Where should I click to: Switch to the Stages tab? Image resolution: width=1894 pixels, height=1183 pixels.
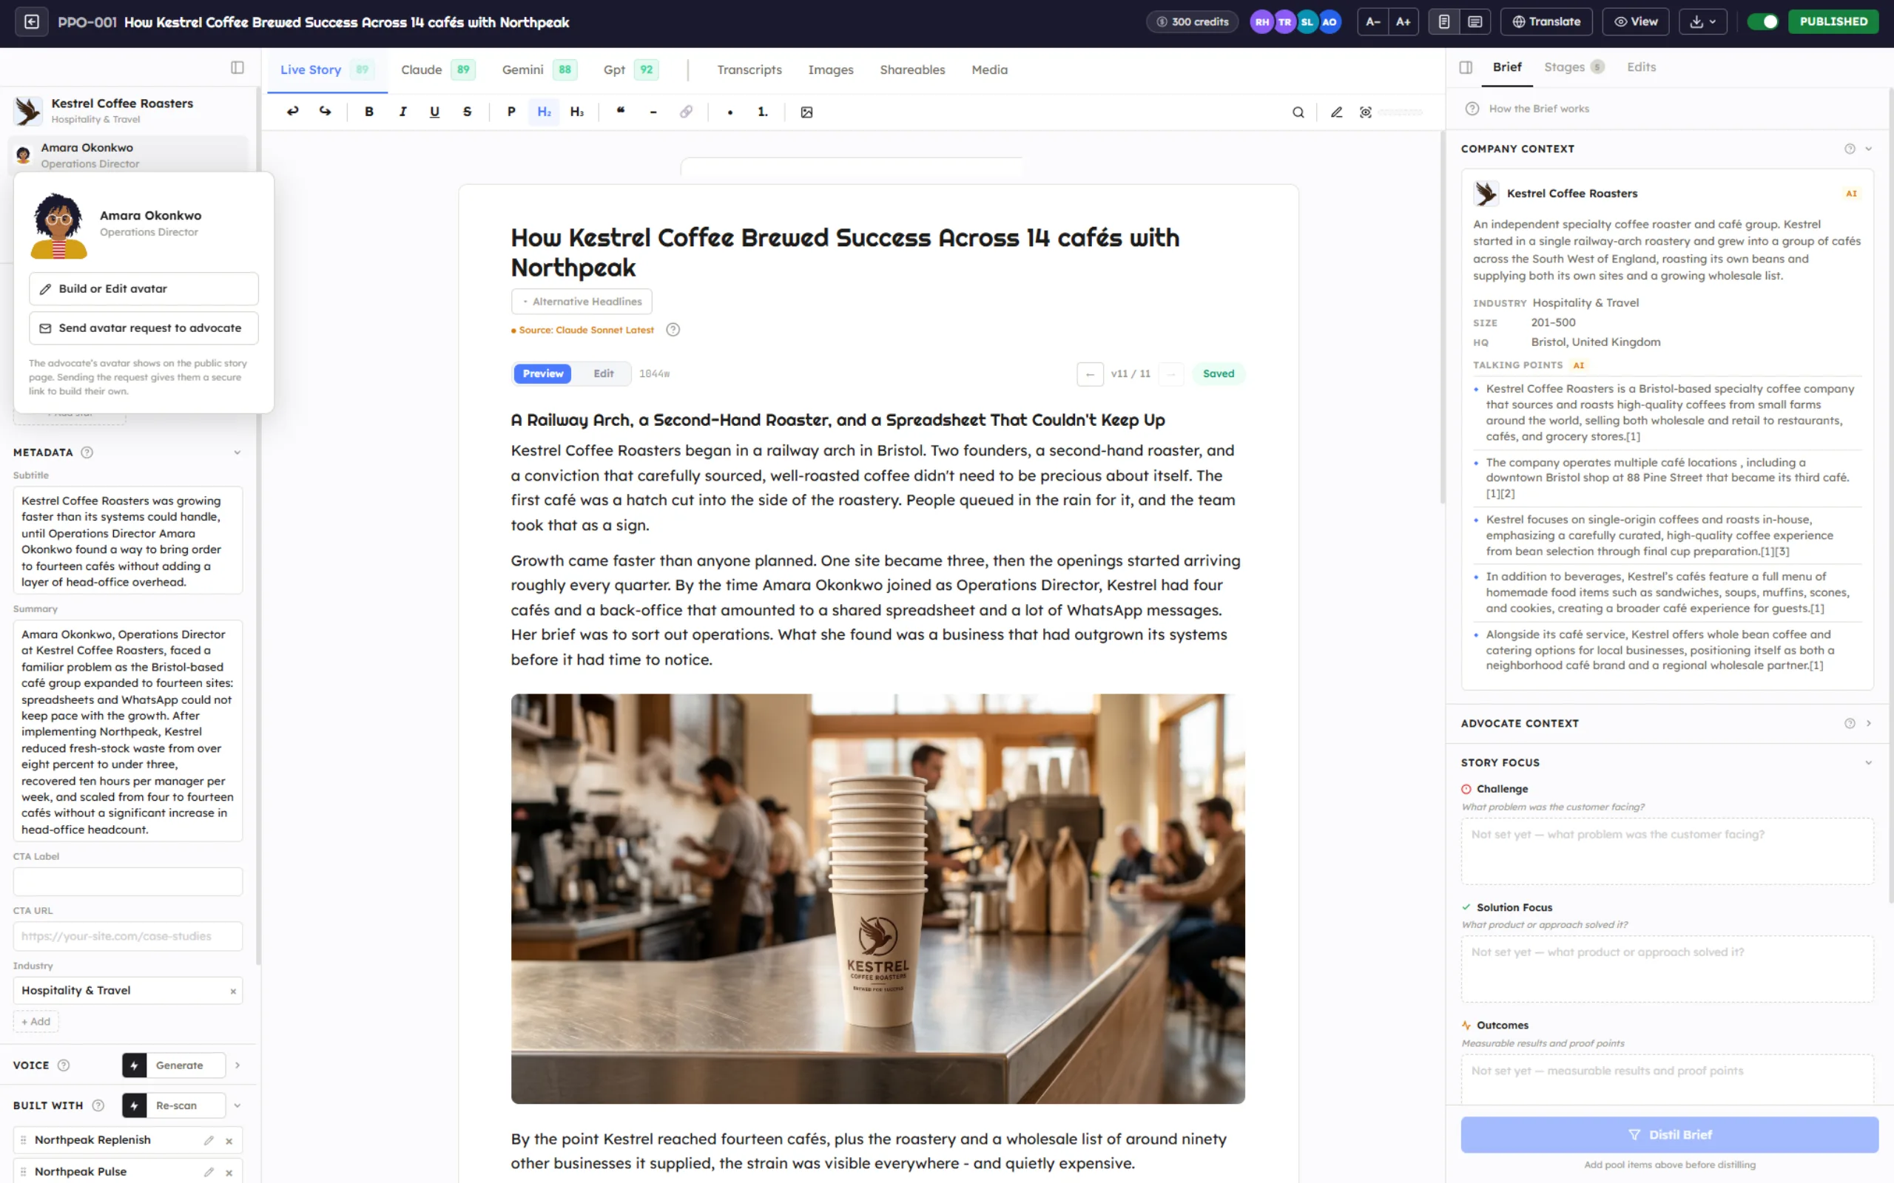tap(1573, 67)
